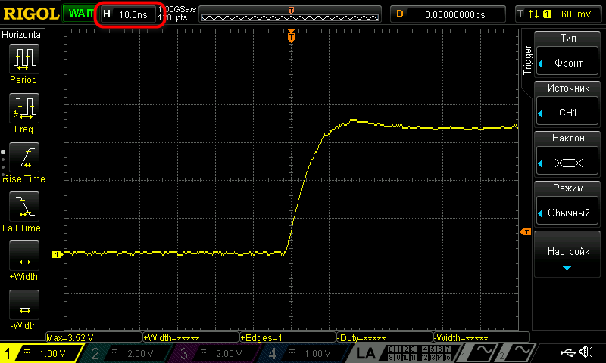Open the Horizontal measurement menu header
The image size is (606, 363).
tap(23, 35)
